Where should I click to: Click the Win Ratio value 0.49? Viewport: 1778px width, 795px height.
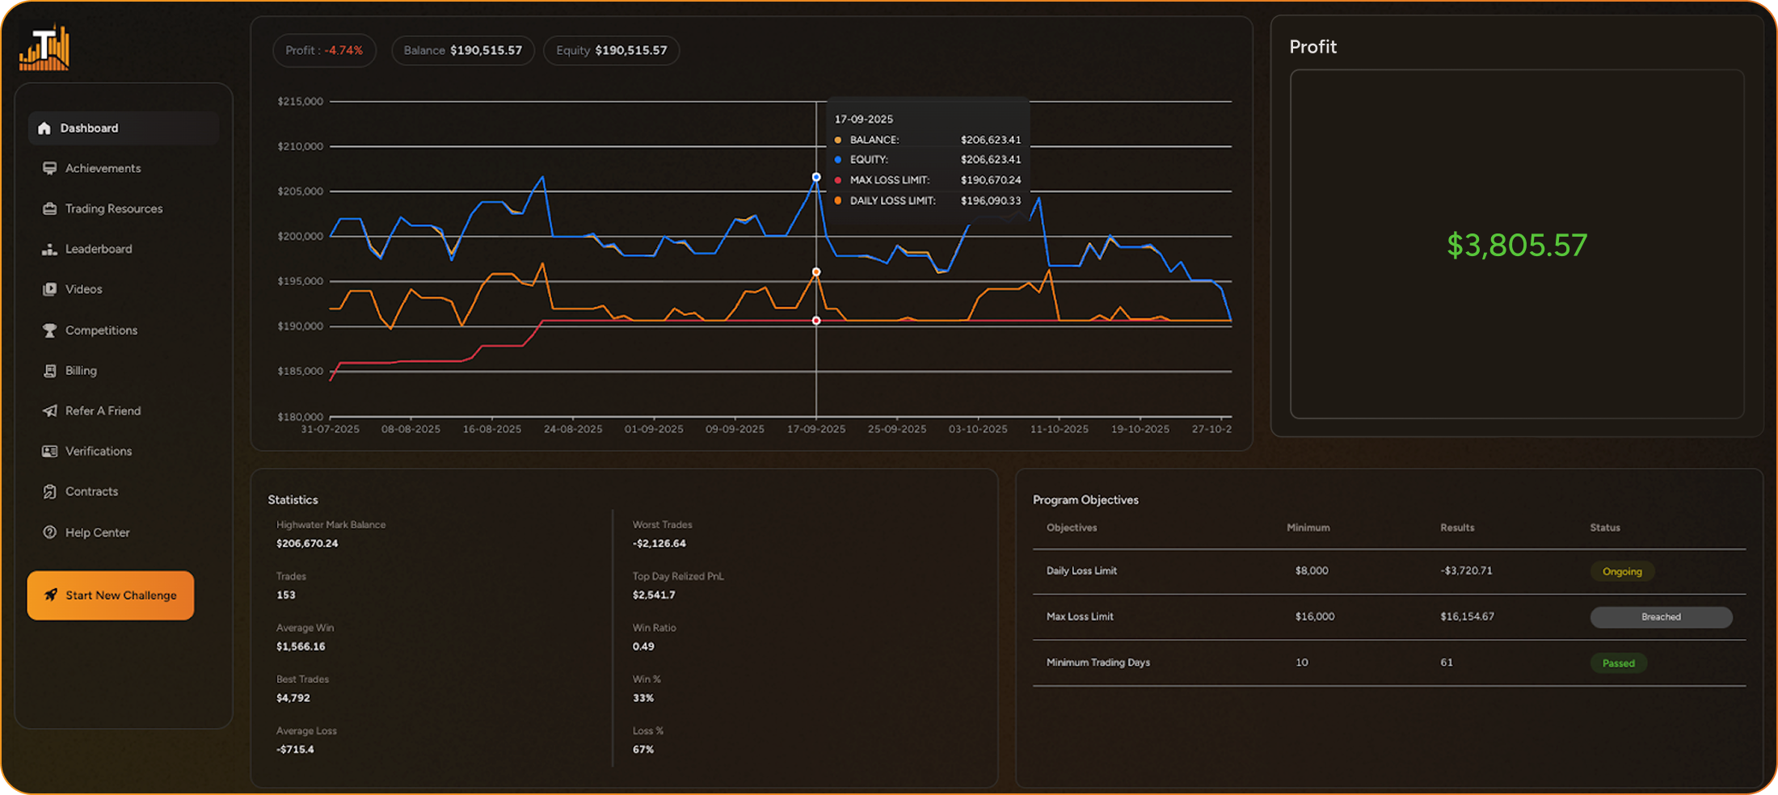(x=643, y=647)
